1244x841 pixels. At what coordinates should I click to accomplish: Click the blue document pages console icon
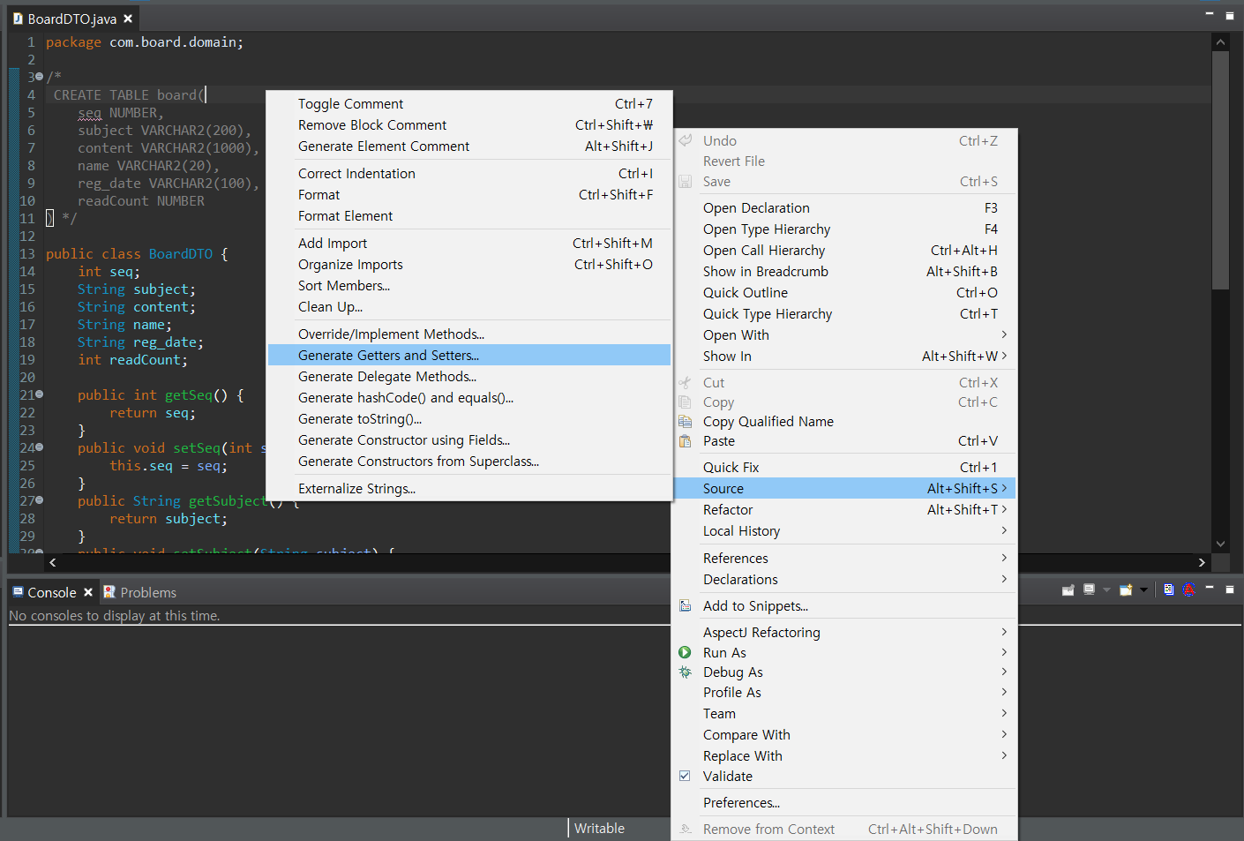click(x=1168, y=589)
